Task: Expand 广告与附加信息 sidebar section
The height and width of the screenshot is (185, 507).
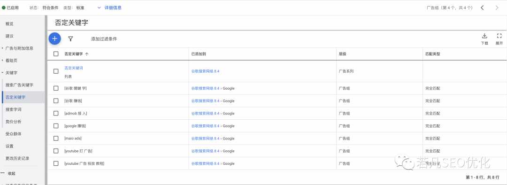Action: [x=19, y=48]
